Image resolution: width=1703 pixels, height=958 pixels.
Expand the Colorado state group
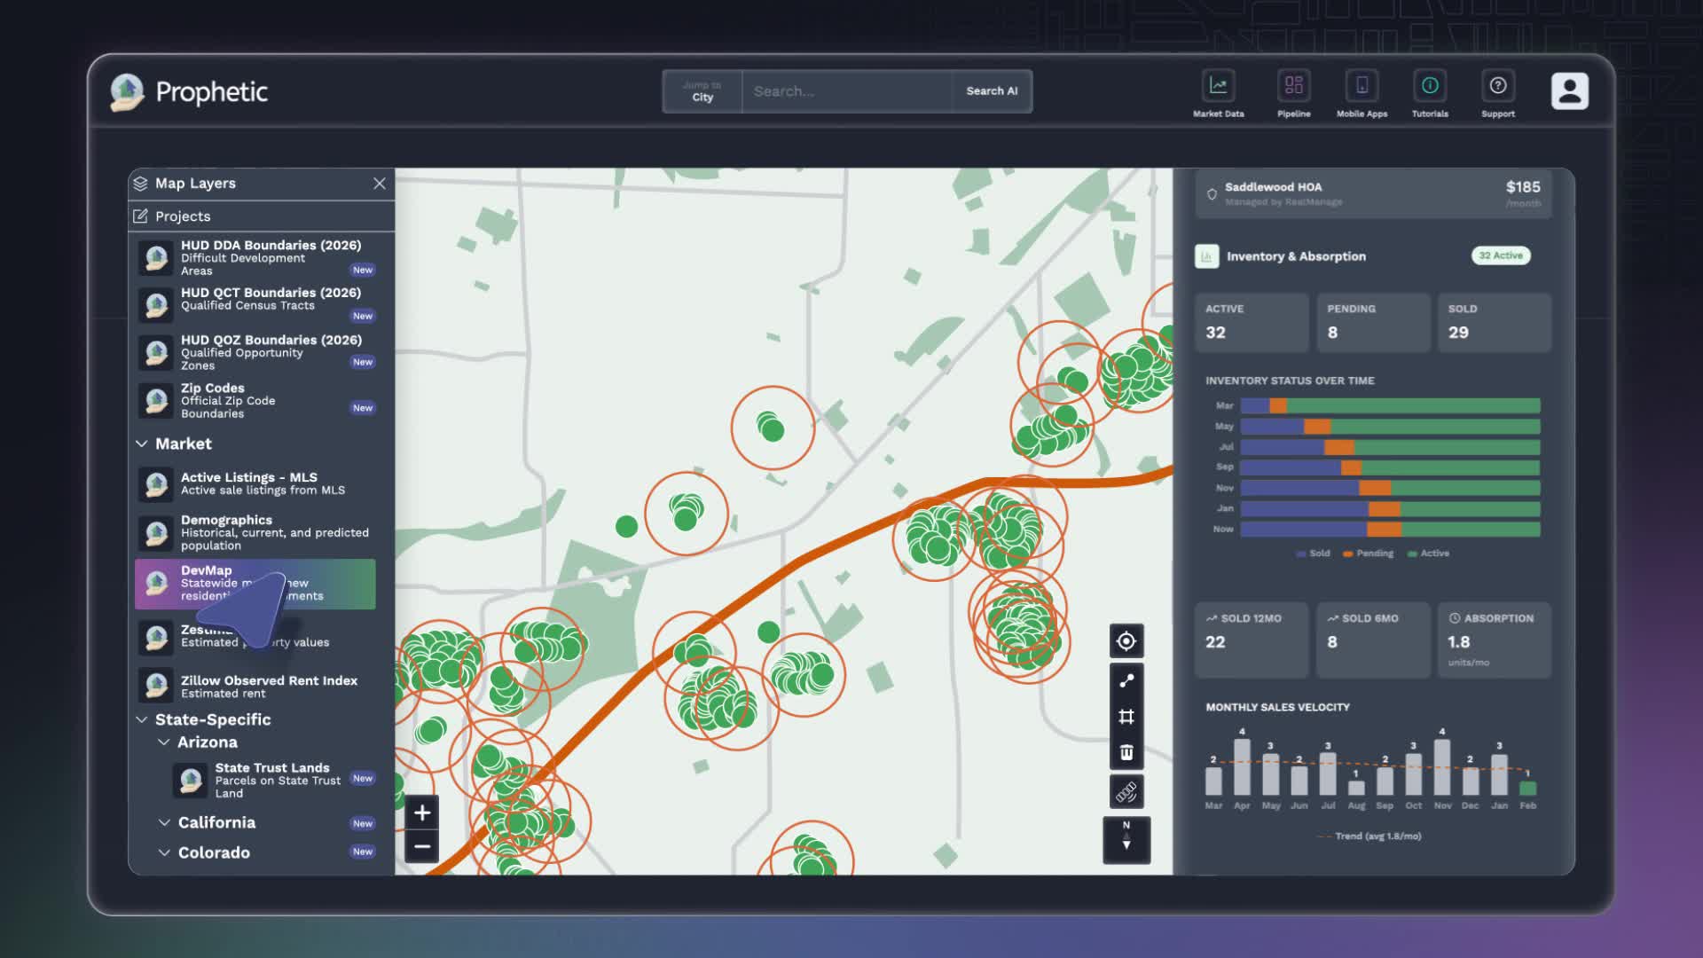(213, 852)
